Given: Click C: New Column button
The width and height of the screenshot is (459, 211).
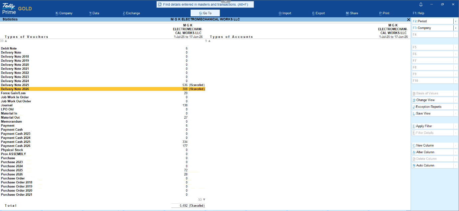Looking at the screenshot, I should 432,146.
